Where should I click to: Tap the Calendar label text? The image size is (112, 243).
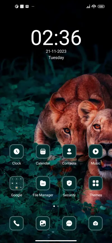(43, 163)
